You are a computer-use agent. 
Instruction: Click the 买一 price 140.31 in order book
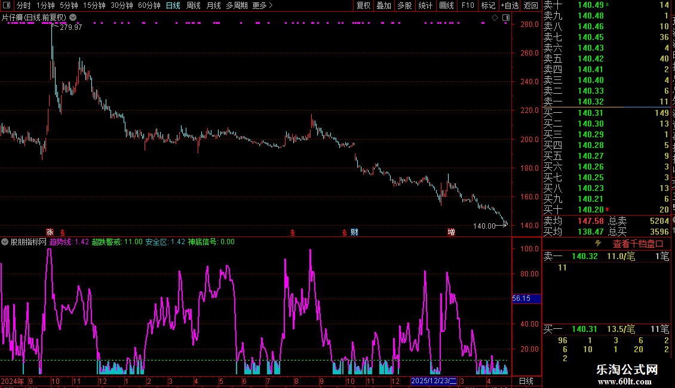pos(591,113)
